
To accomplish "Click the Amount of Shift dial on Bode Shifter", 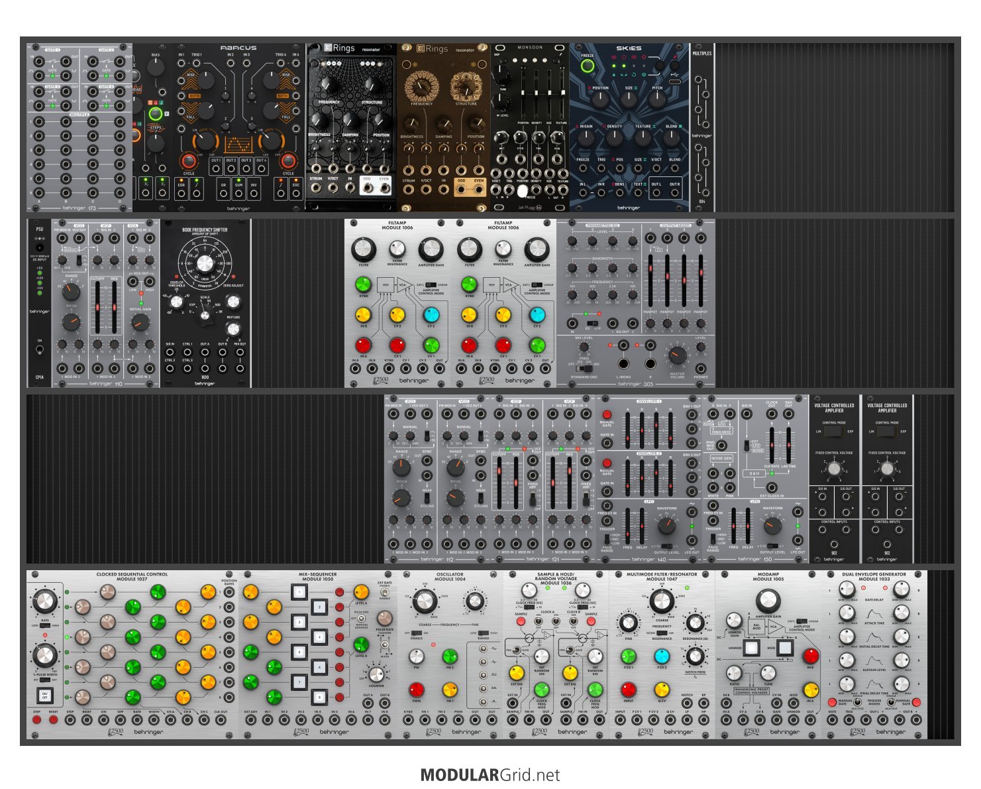I will 205,263.
